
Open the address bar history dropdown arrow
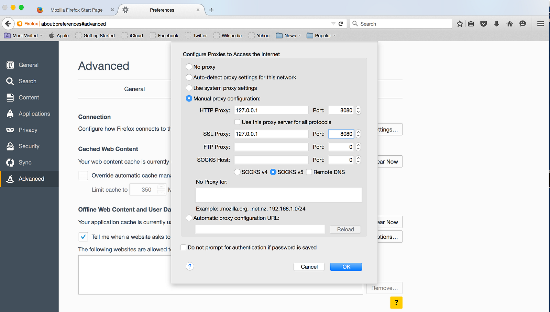click(x=333, y=24)
